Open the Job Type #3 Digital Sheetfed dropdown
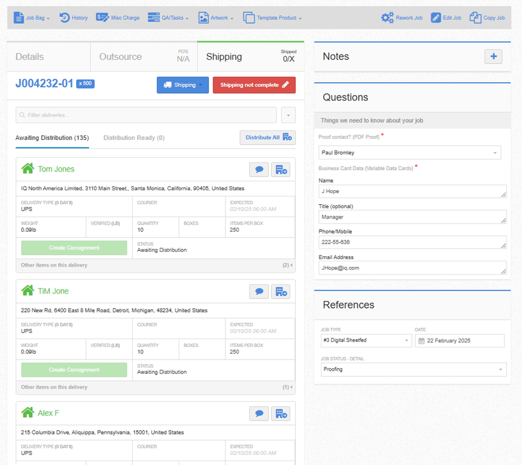Screen dimensions: 522x465 coord(366,340)
